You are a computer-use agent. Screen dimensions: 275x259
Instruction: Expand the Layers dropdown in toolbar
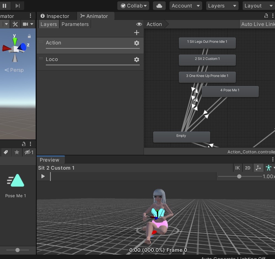[x=222, y=6]
